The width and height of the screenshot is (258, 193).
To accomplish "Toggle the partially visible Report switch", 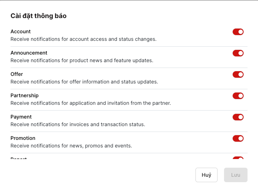I will [x=238, y=158].
